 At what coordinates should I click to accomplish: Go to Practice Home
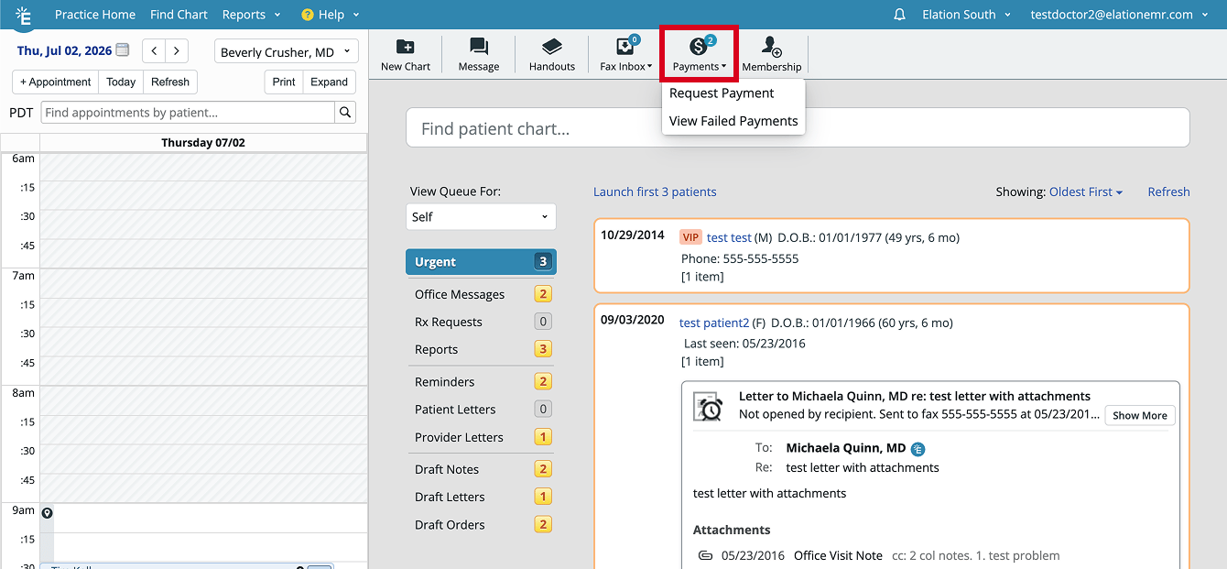pos(95,15)
